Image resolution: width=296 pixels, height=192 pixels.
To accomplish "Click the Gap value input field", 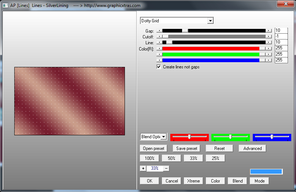I will pos(281,31).
